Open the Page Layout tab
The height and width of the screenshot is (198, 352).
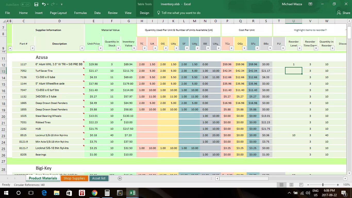point(58,13)
